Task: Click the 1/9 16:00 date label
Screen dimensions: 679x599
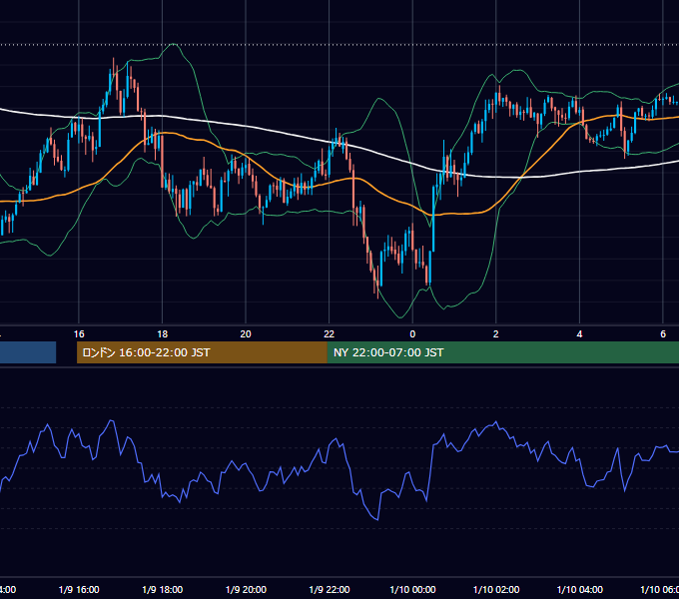Action: [x=79, y=590]
